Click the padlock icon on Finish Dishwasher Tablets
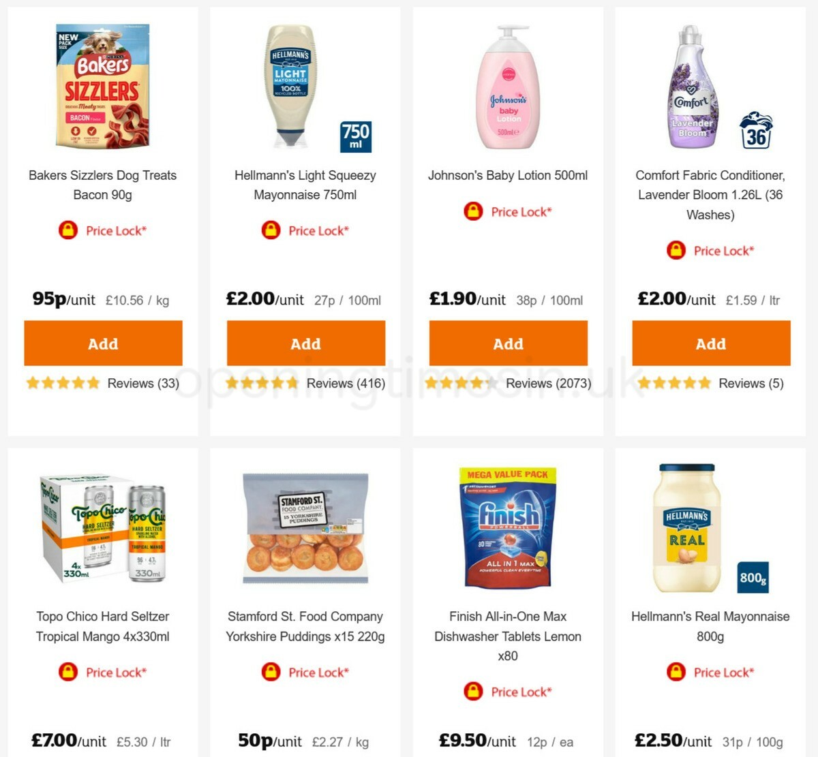This screenshot has width=818, height=757. [472, 691]
